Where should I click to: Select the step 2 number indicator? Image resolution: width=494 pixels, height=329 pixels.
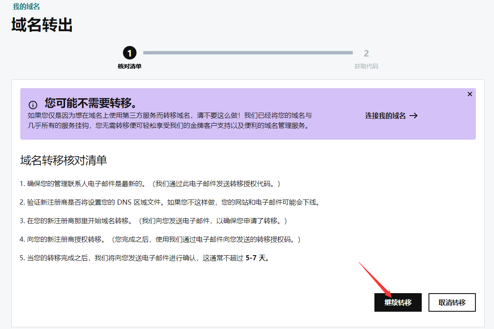tap(366, 53)
